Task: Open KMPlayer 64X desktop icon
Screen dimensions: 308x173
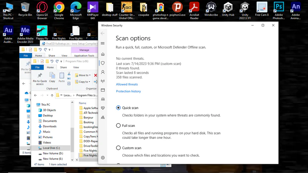Action: click(x=93, y=10)
